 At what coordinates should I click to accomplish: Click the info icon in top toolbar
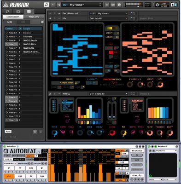[x=119, y=5]
